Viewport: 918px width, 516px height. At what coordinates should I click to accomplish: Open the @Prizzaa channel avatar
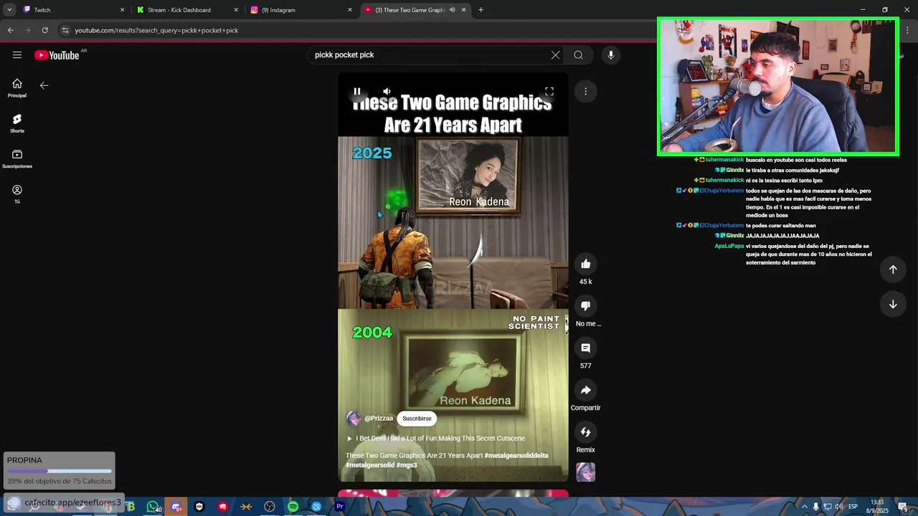(x=354, y=419)
